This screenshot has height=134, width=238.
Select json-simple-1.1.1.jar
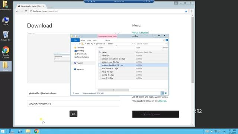coord(133,68)
